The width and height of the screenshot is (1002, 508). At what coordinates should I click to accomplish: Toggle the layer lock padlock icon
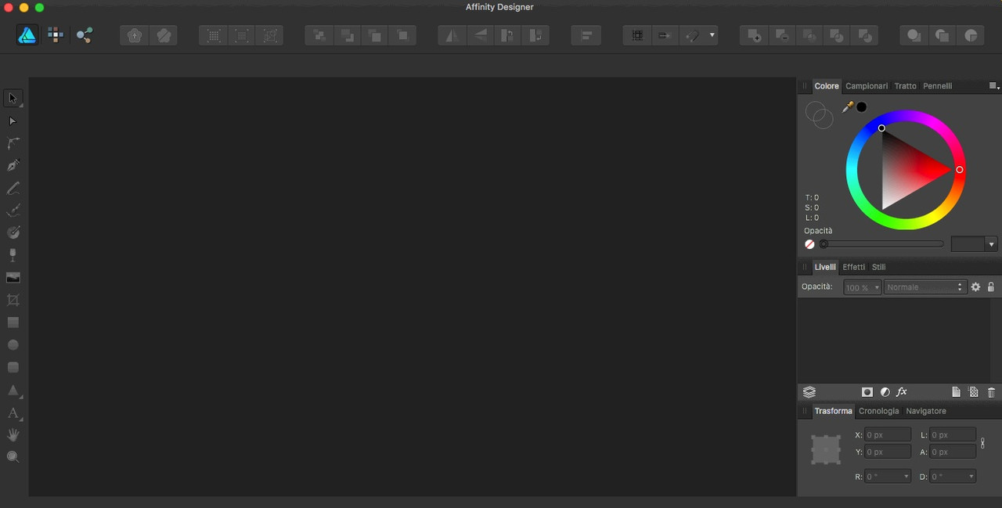[991, 287]
